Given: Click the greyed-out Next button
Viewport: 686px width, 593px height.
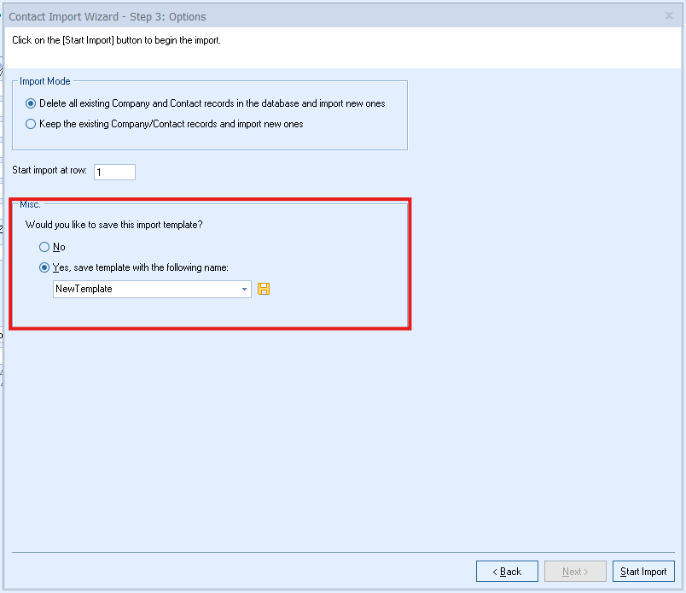Looking at the screenshot, I should [x=575, y=572].
